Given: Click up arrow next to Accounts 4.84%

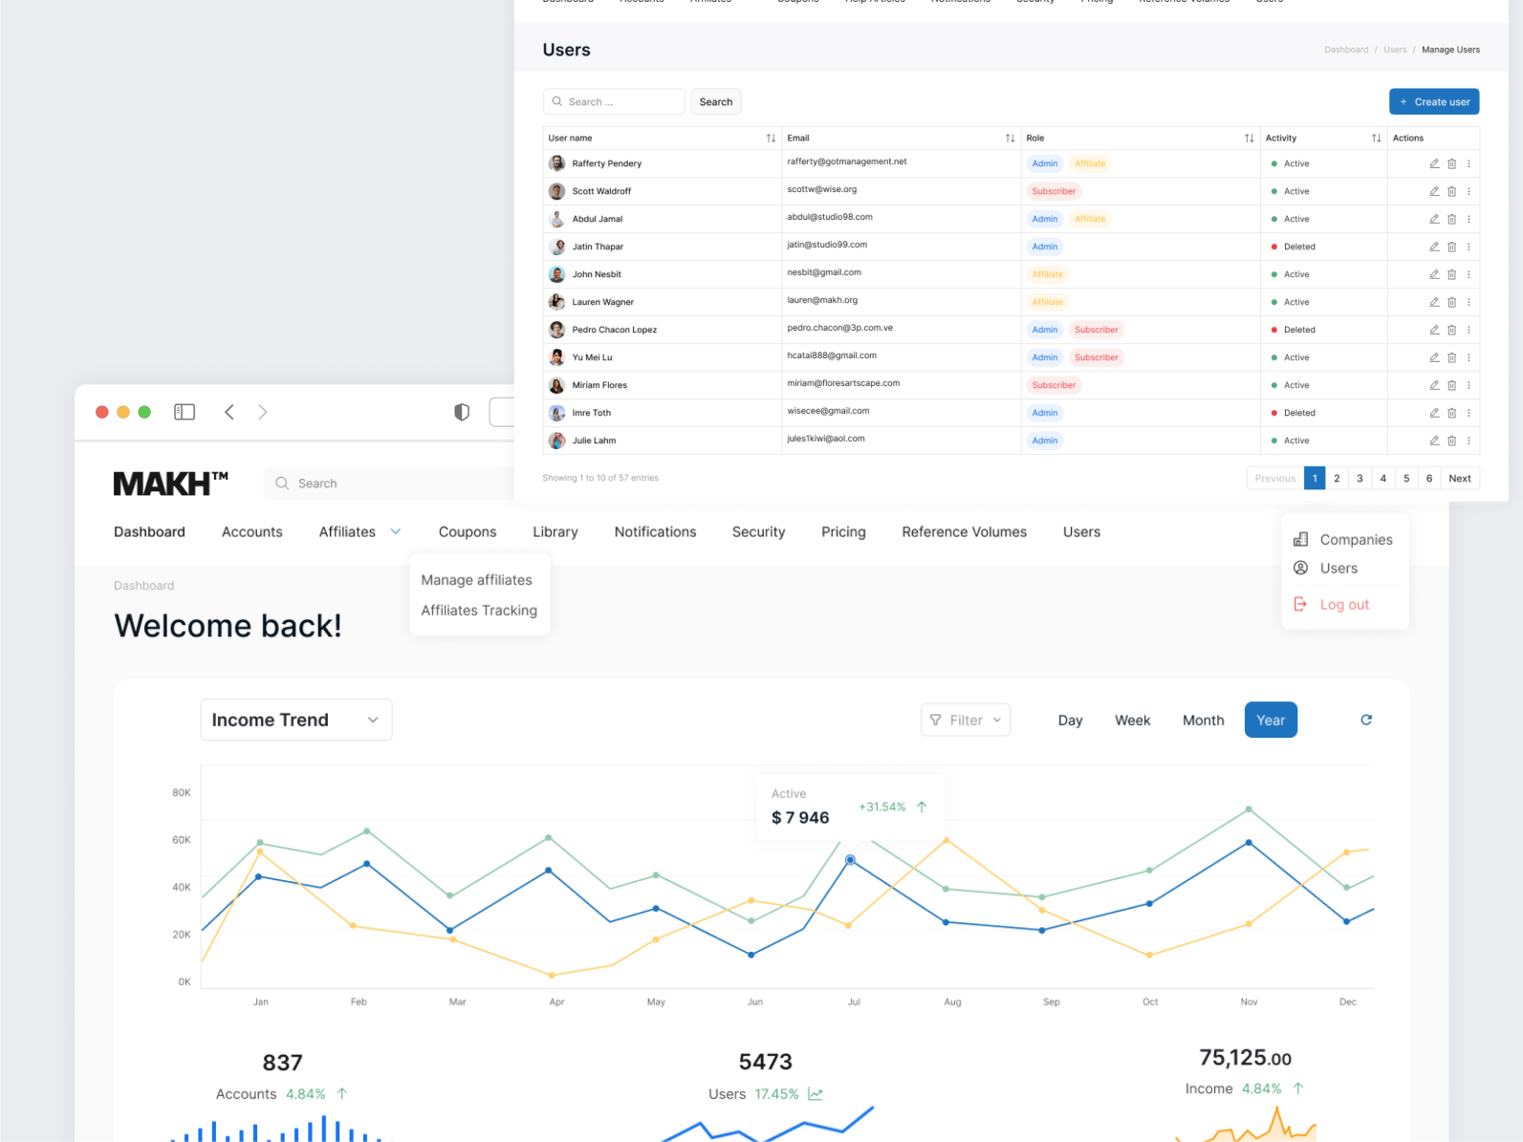Looking at the screenshot, I should click(342, 1093).
